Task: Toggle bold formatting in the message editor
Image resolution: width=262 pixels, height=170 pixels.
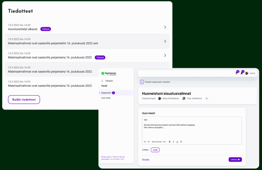Action: pyautogui.click(x=170, y=142)
